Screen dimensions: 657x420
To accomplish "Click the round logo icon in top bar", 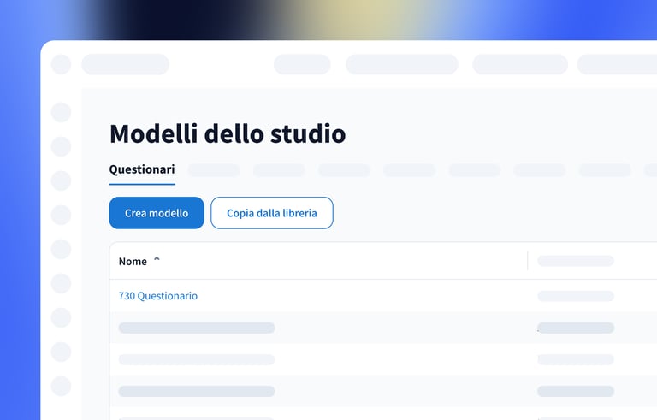I will (x=61, y=64).
